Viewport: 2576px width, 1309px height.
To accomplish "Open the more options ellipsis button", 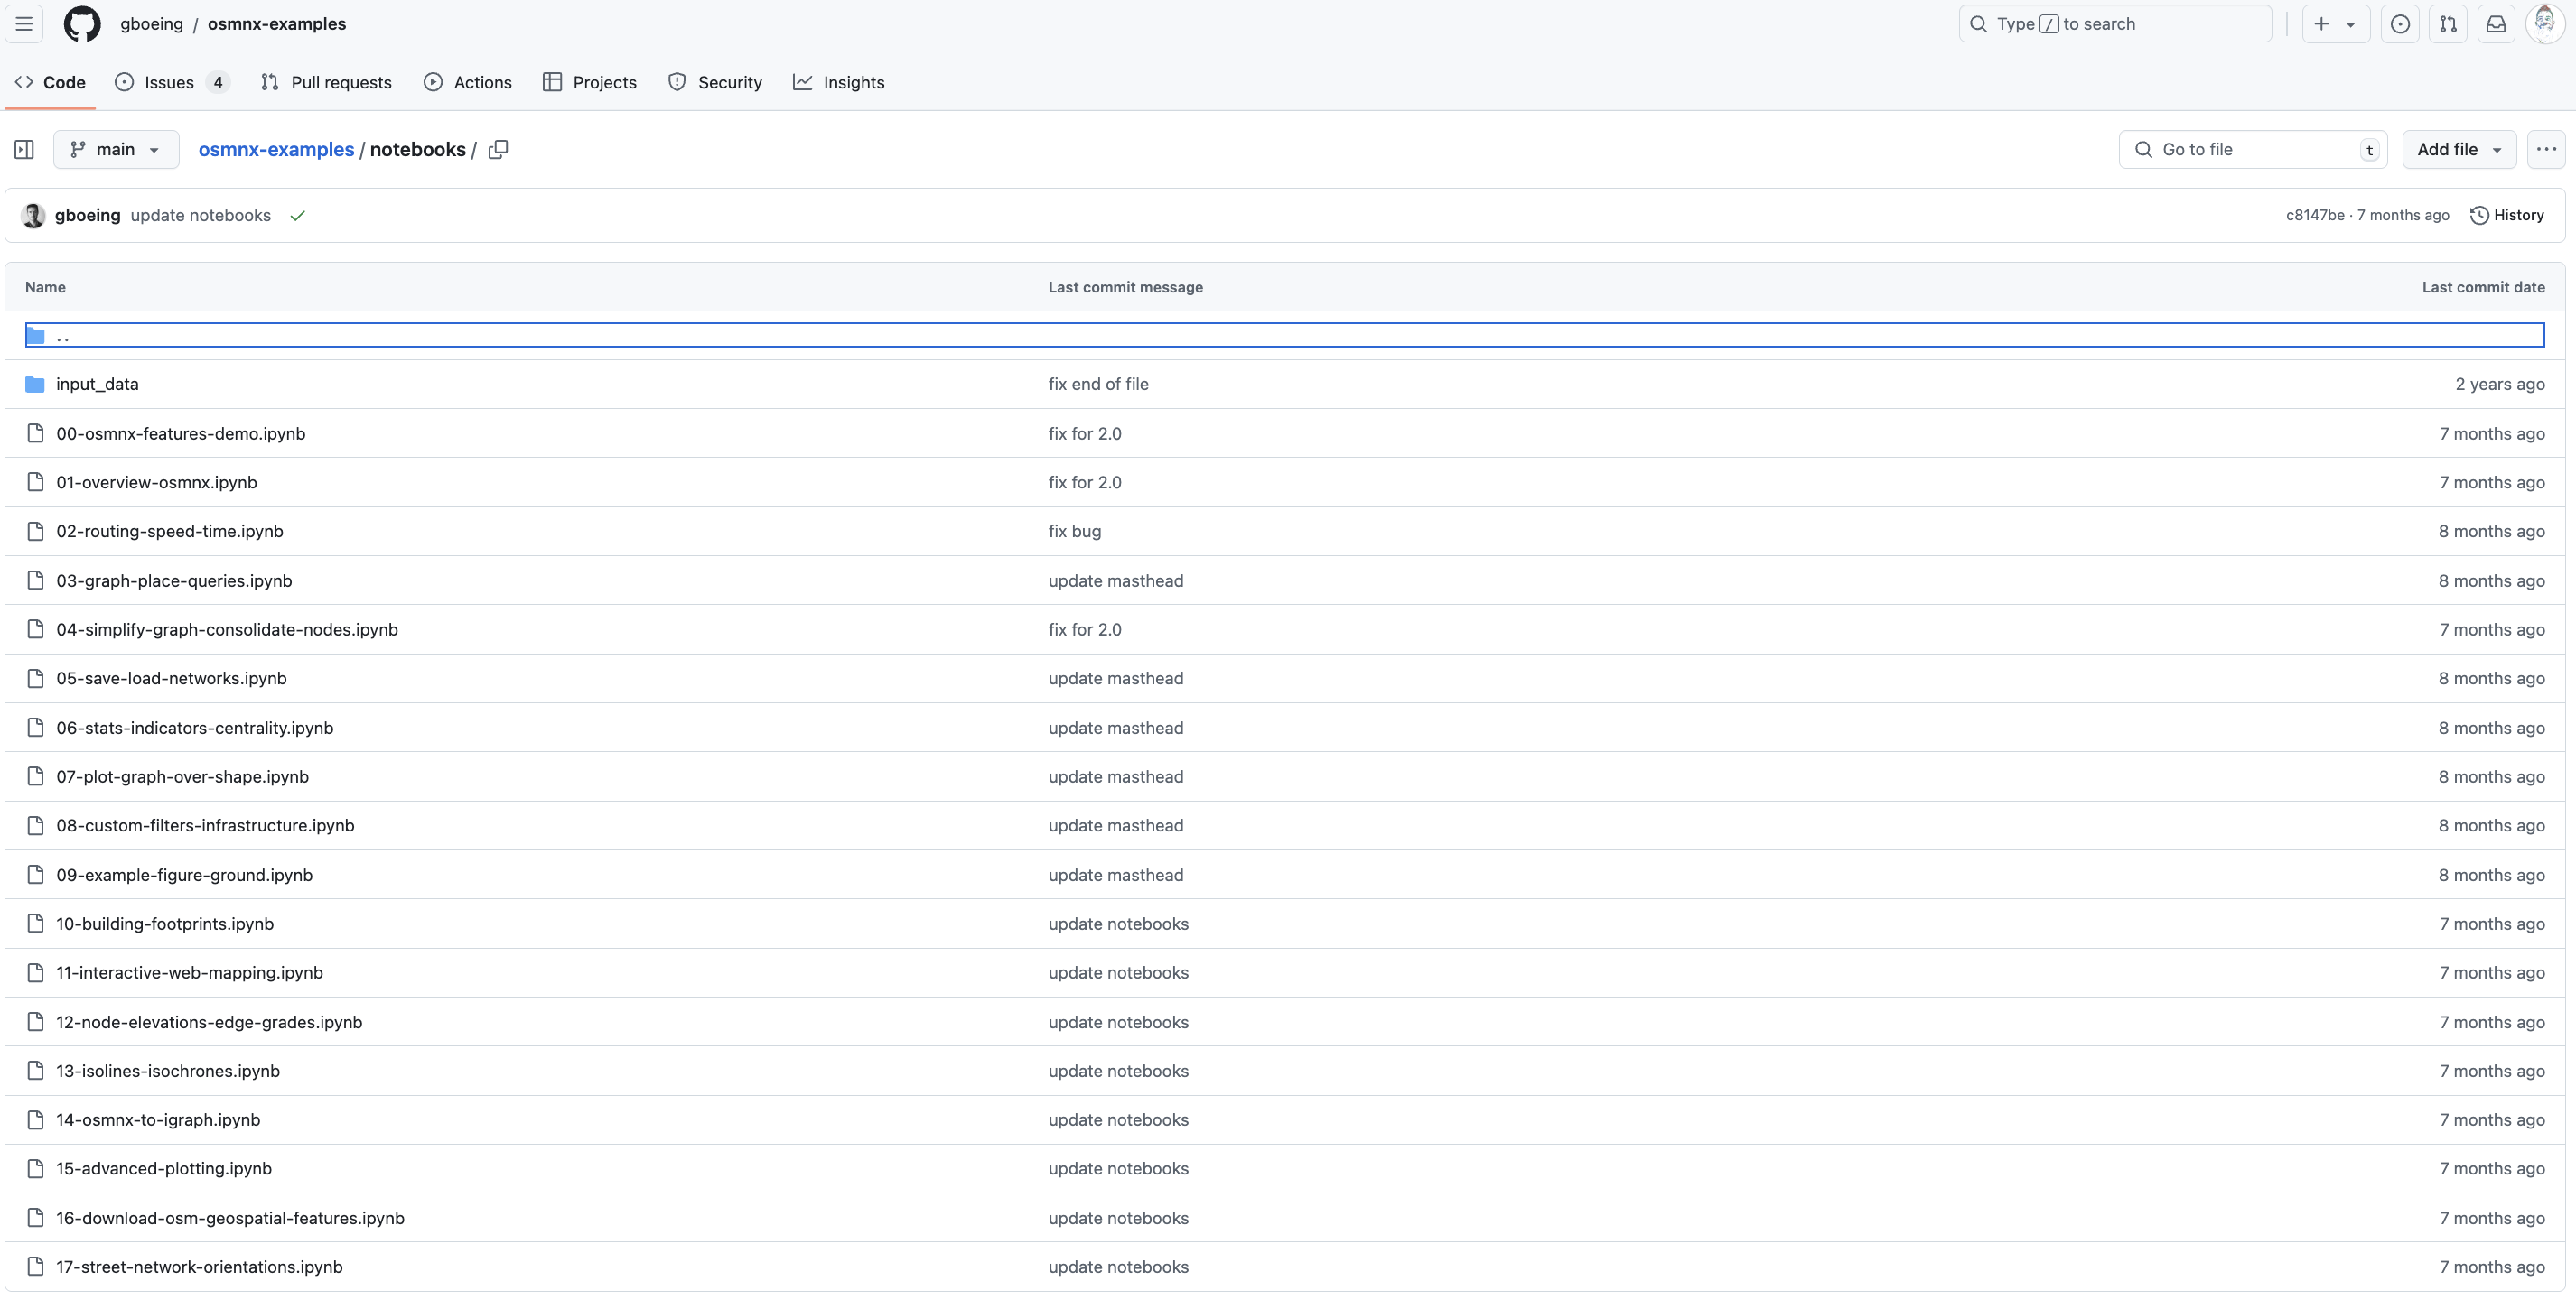I will click(2546, 149).
